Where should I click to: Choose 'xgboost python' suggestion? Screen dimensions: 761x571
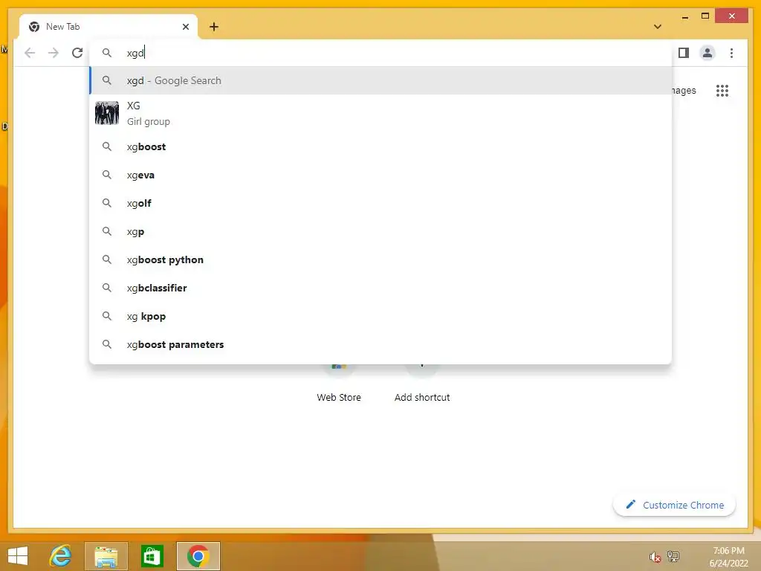coord(380,259)
